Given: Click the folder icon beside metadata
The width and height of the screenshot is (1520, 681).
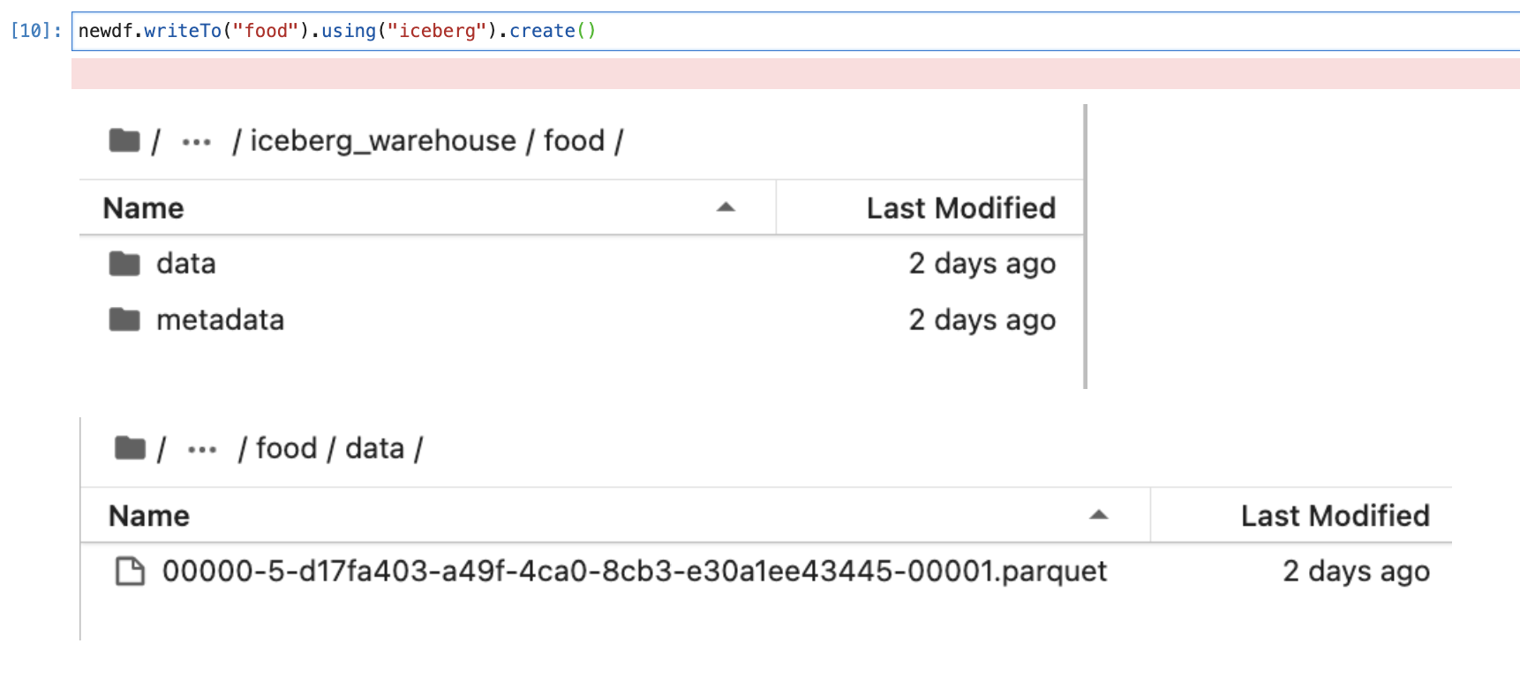Looking at the screenshot, I should (x=124, y=319).
